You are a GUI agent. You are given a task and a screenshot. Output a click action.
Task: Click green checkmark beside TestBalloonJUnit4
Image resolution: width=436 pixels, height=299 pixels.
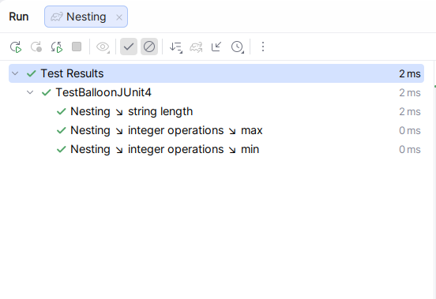pyautogui.click(x=47, y=92)
